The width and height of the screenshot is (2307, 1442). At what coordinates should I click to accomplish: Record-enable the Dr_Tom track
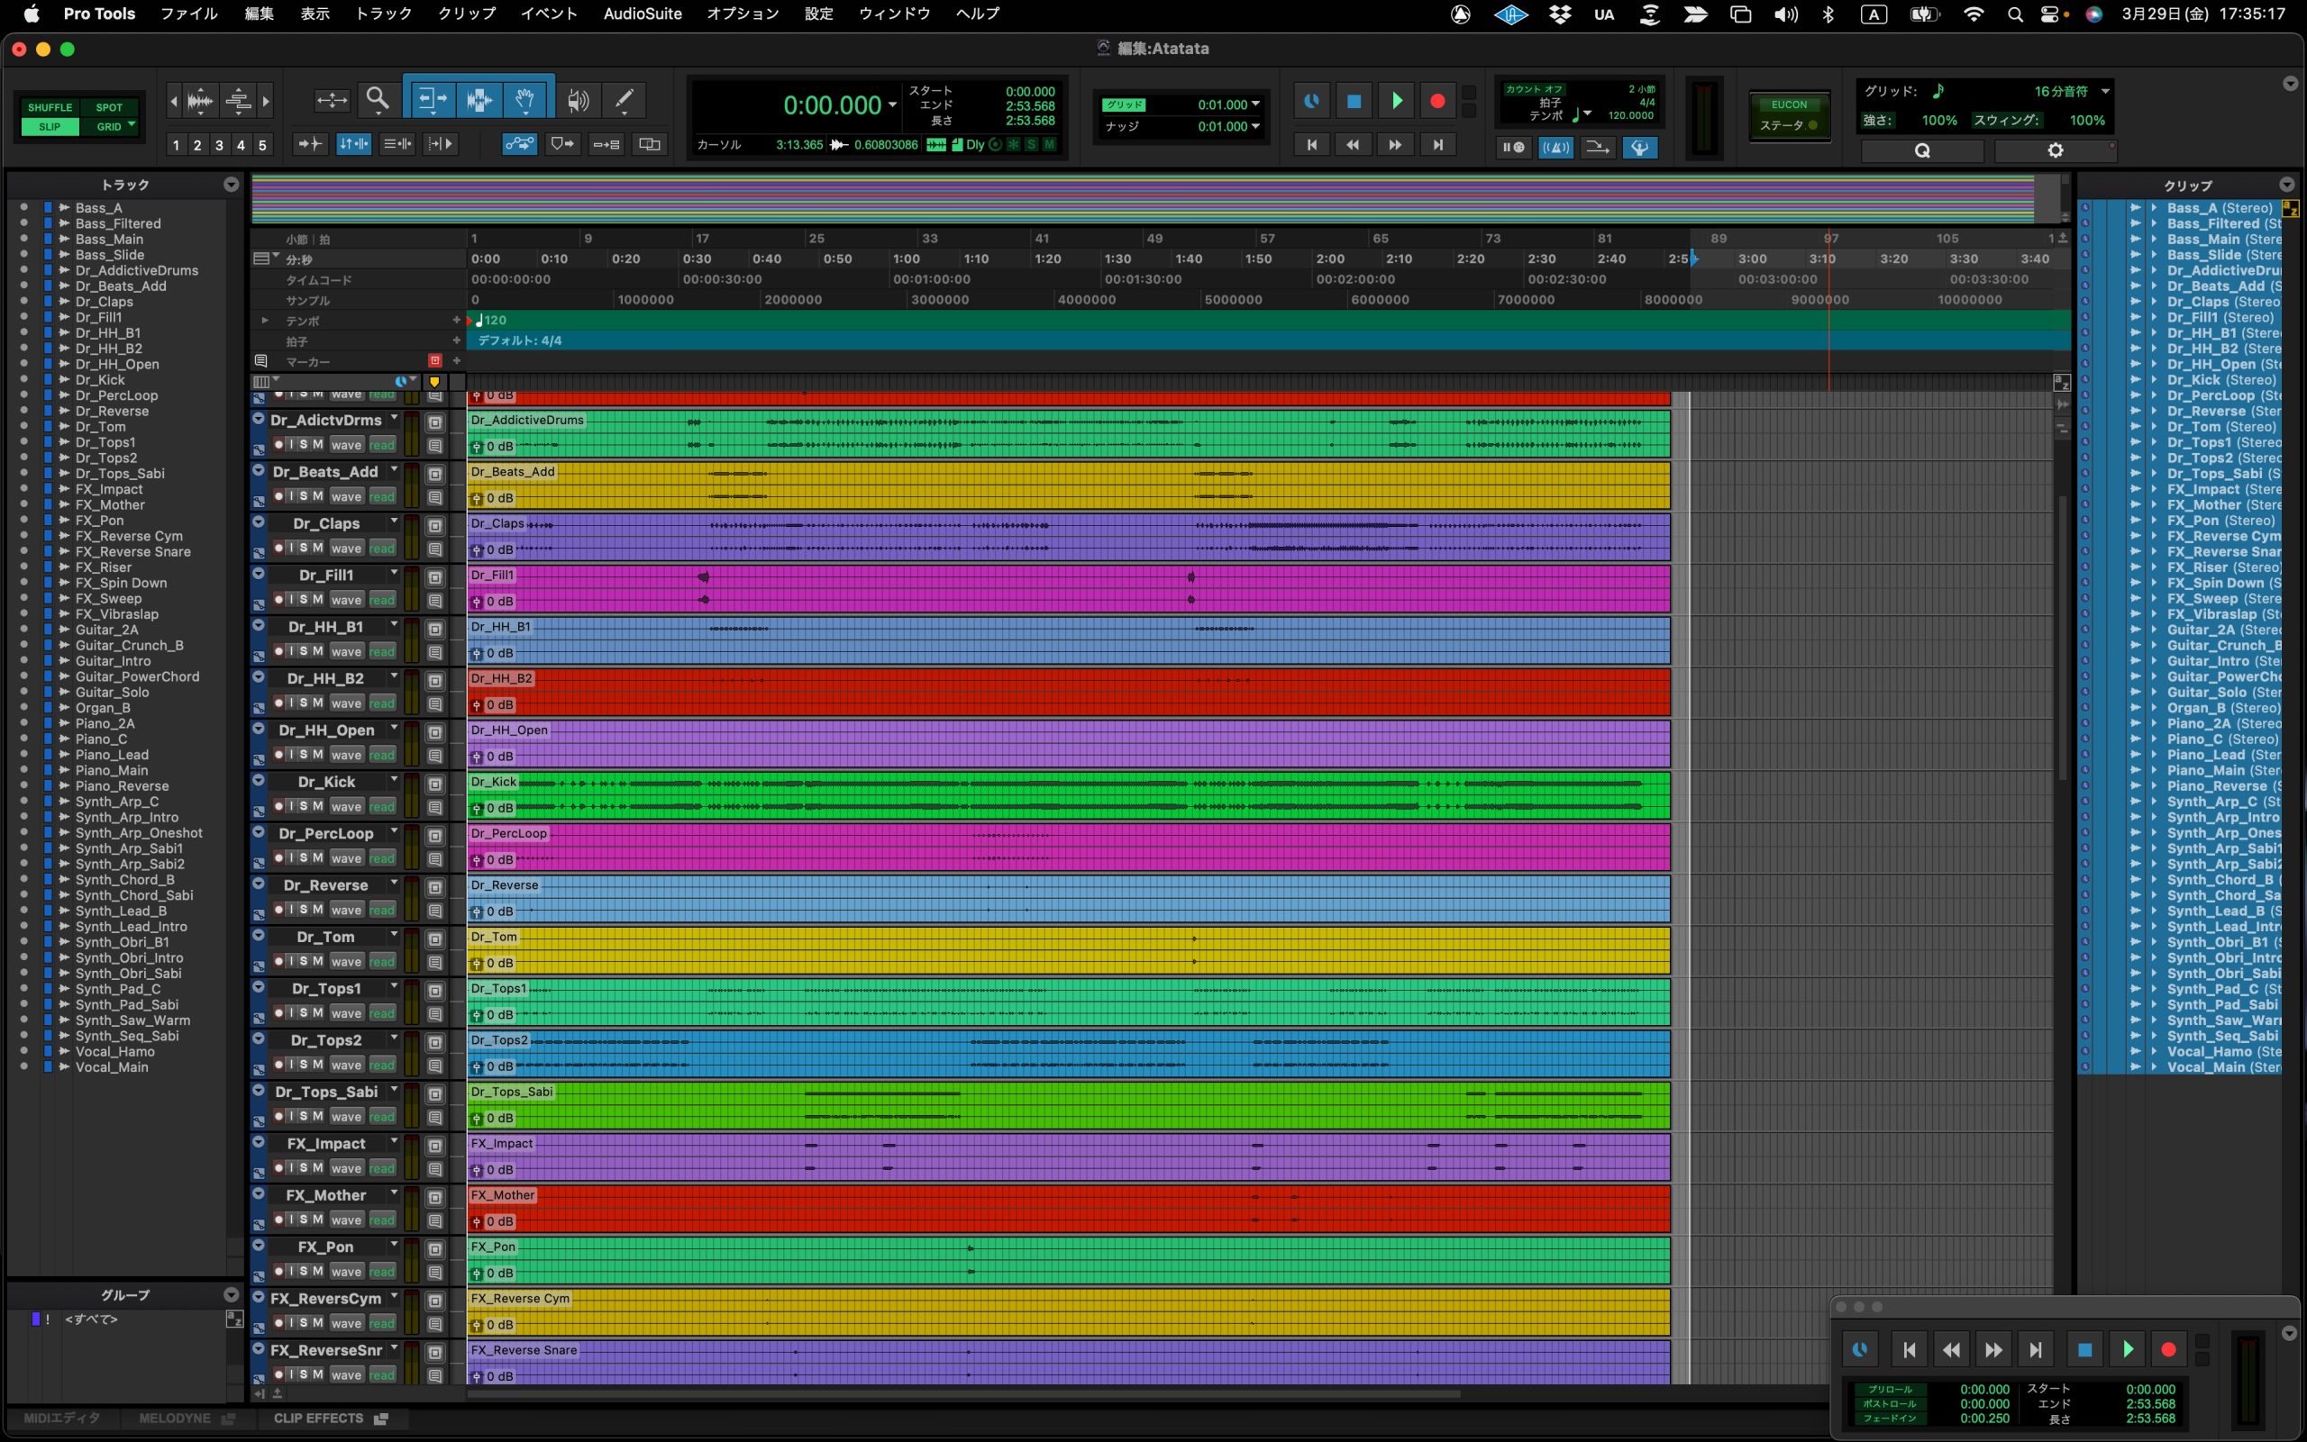(x=278, y=960)
